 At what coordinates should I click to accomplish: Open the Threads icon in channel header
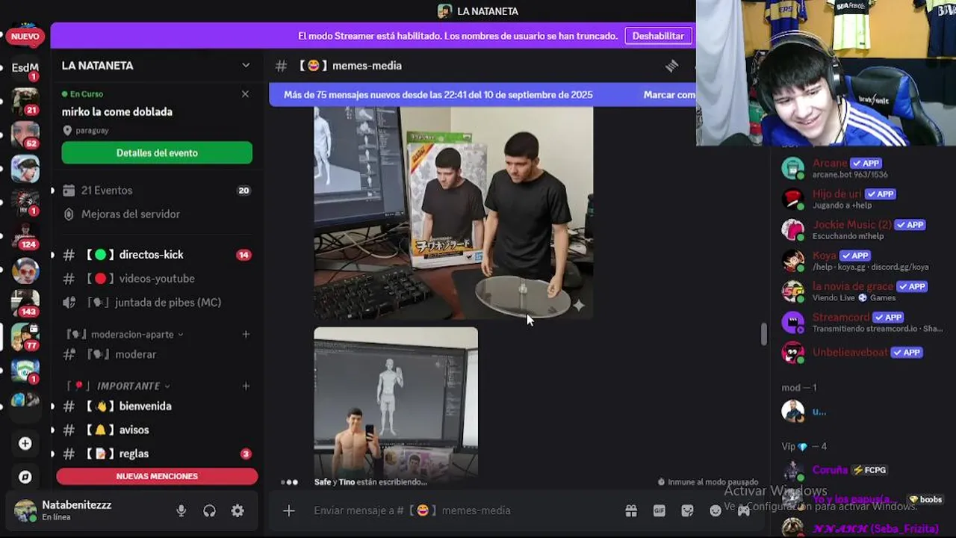(671, 66)
